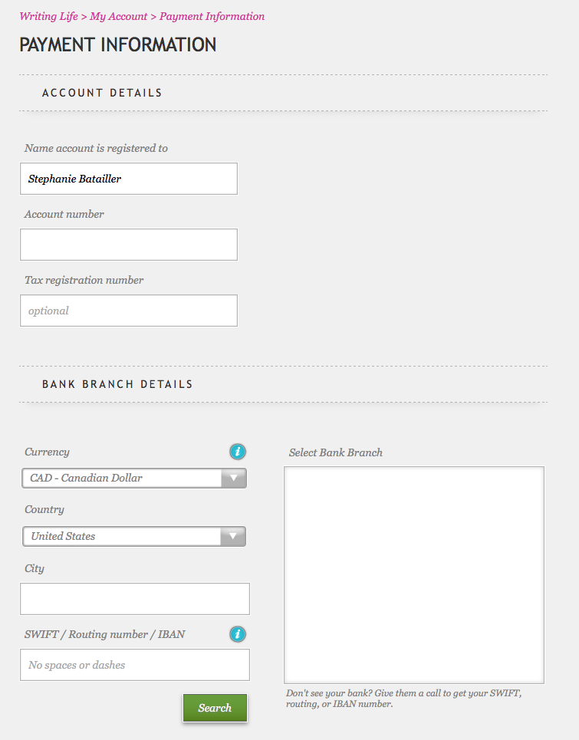
Task: Click the Payment Information breadcrumb
Action: (x=212, y=17)
